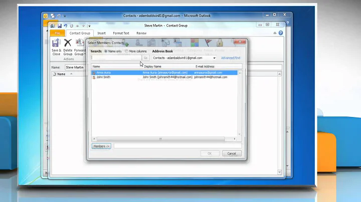Switch to the Format Text tab
The width and height of the screenshot is (361, 202).
[121, 33]
